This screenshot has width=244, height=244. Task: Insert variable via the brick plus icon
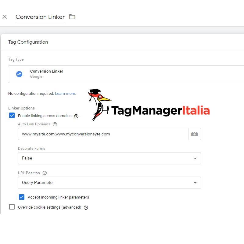195,134
